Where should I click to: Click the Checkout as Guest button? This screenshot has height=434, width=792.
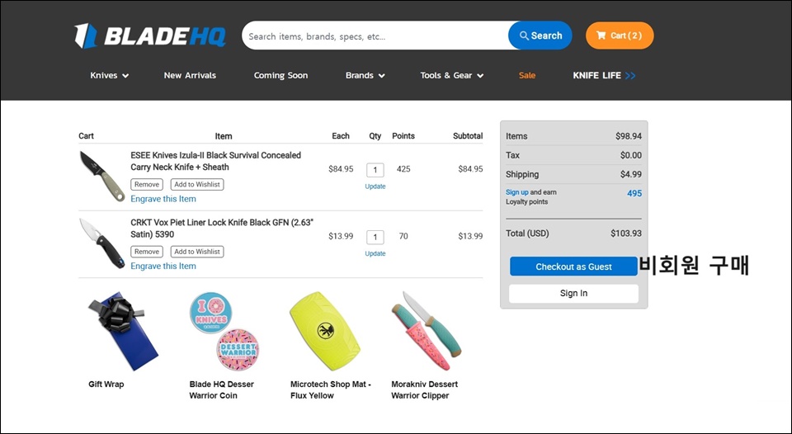[x=573, y=267]
